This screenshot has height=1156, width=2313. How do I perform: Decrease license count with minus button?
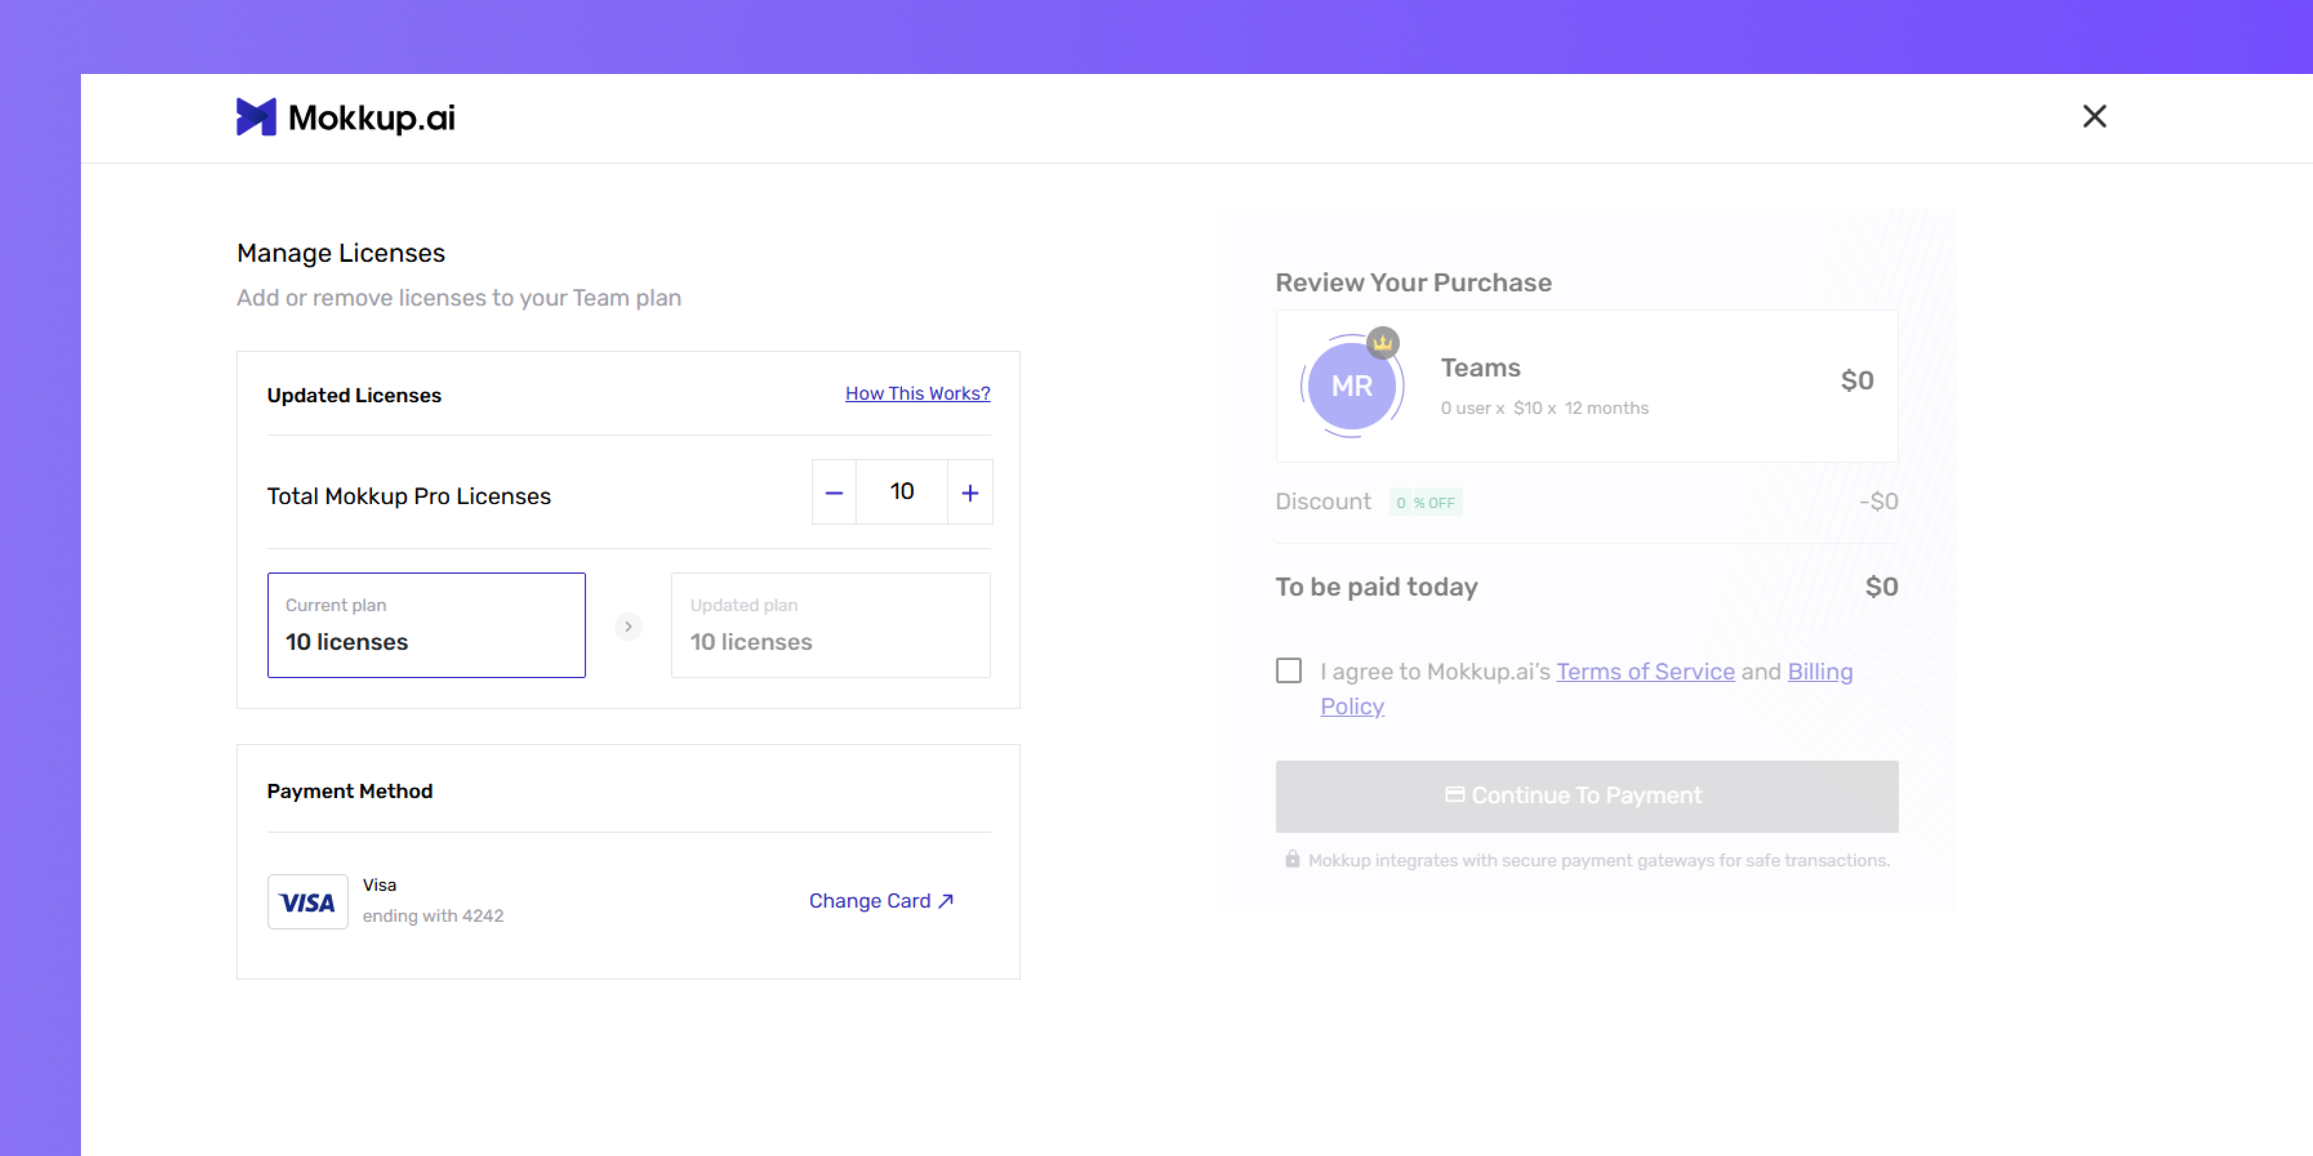(x=834, y=492)
